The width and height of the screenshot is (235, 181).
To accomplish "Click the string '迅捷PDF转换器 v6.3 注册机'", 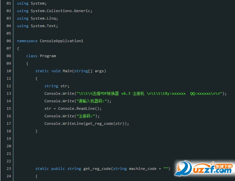I will [x=118, y=93].
